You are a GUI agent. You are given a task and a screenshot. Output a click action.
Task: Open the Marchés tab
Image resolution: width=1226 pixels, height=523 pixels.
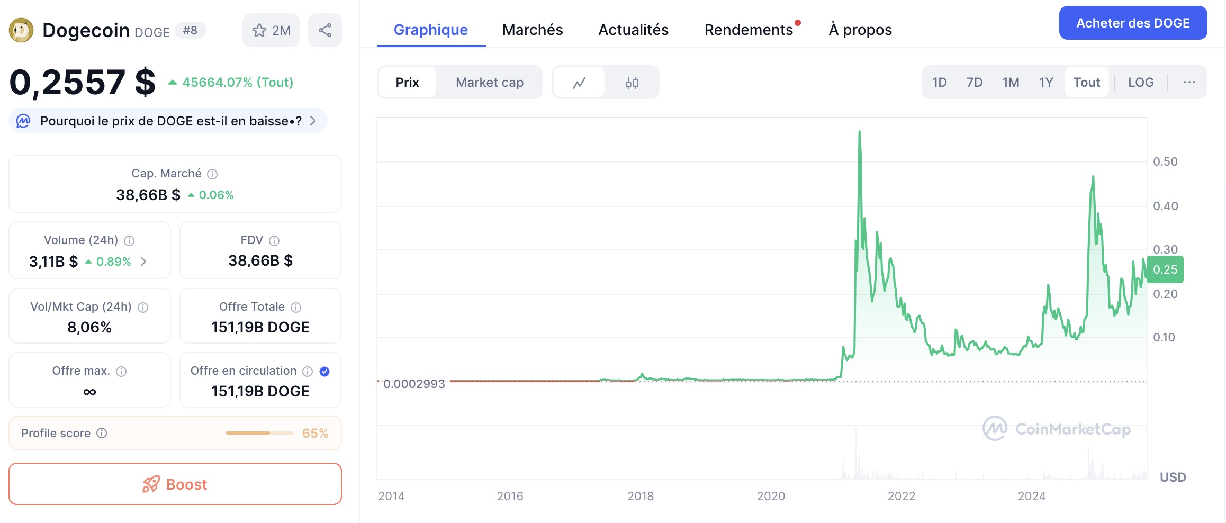point(533,30)
